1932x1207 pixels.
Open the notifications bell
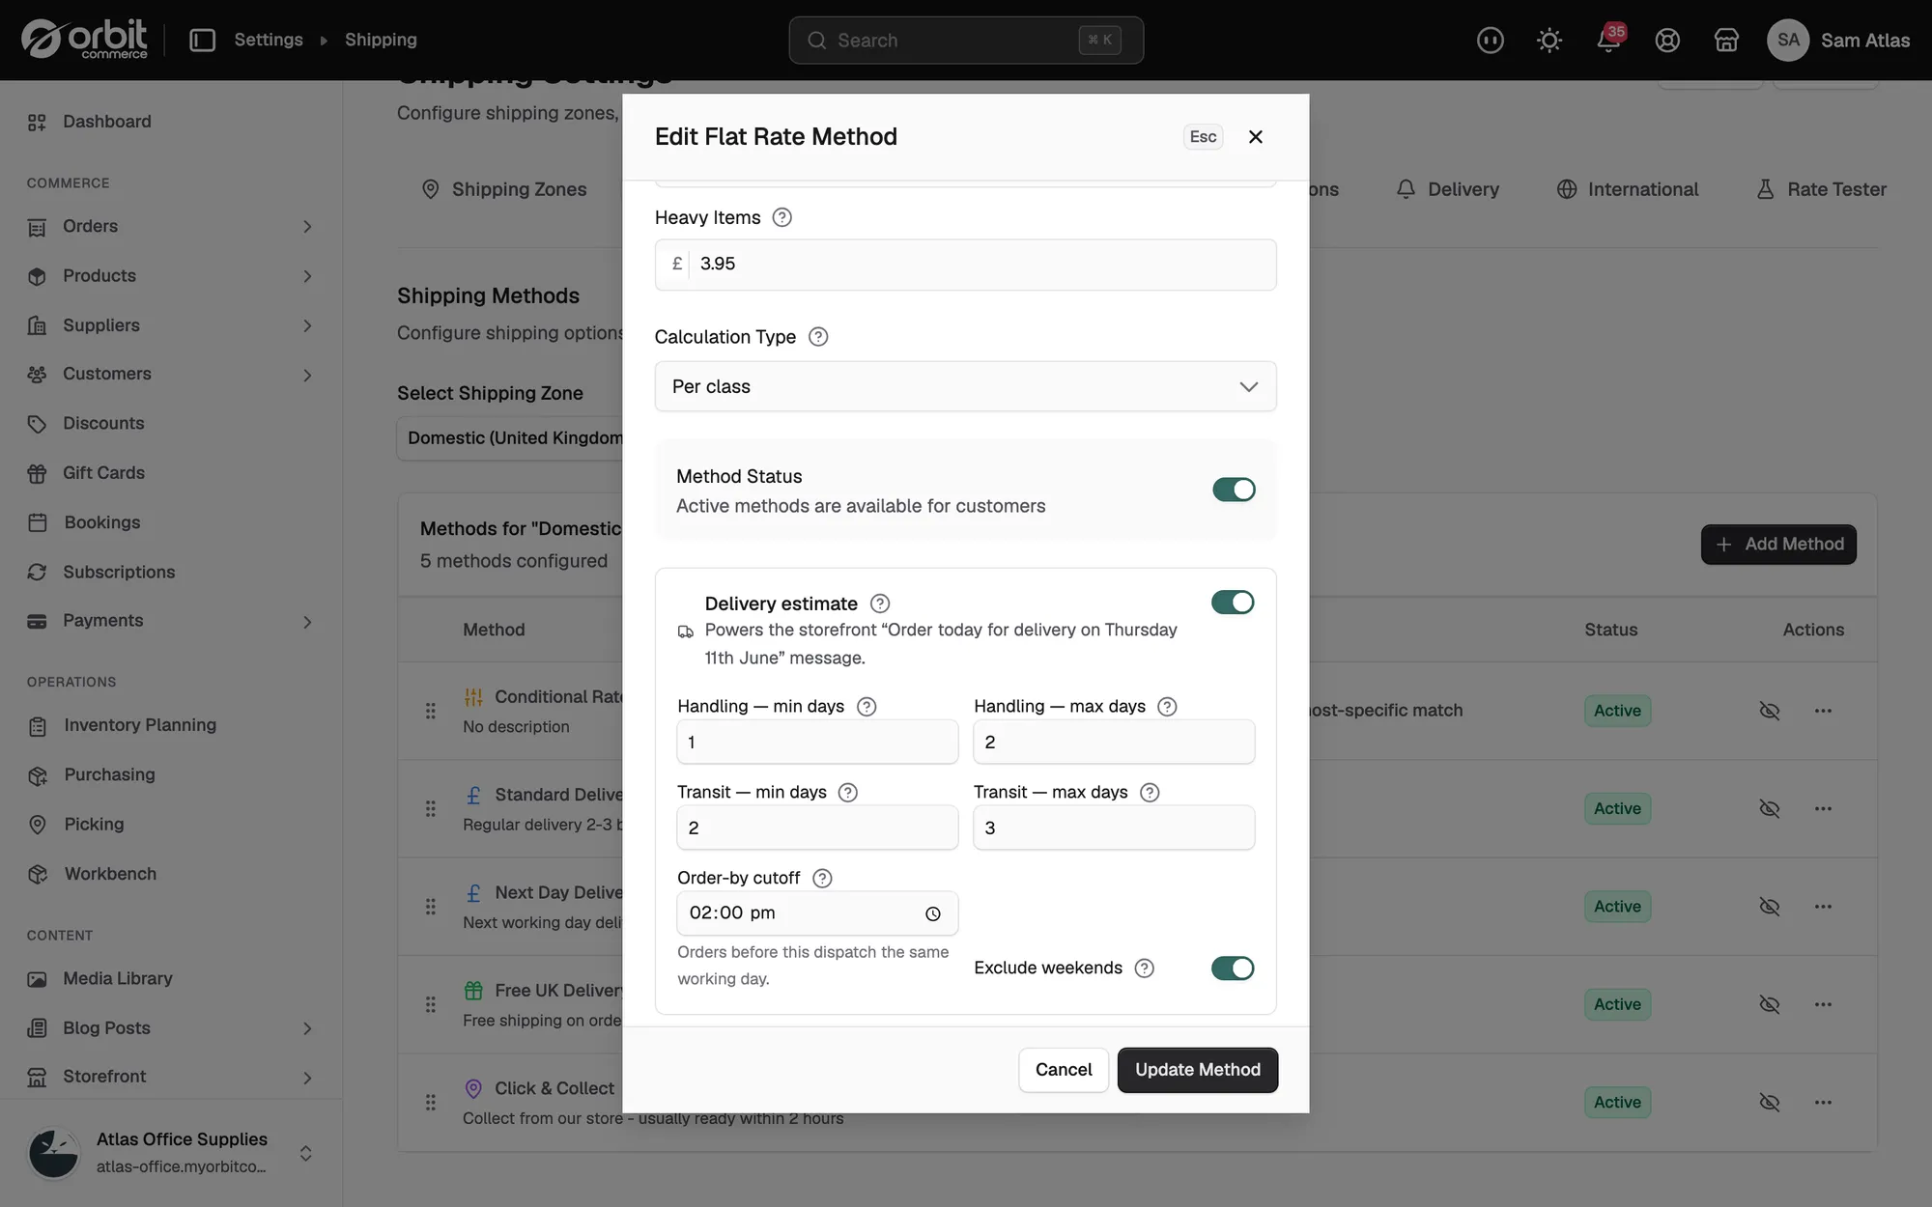[x=1608, y=40]
